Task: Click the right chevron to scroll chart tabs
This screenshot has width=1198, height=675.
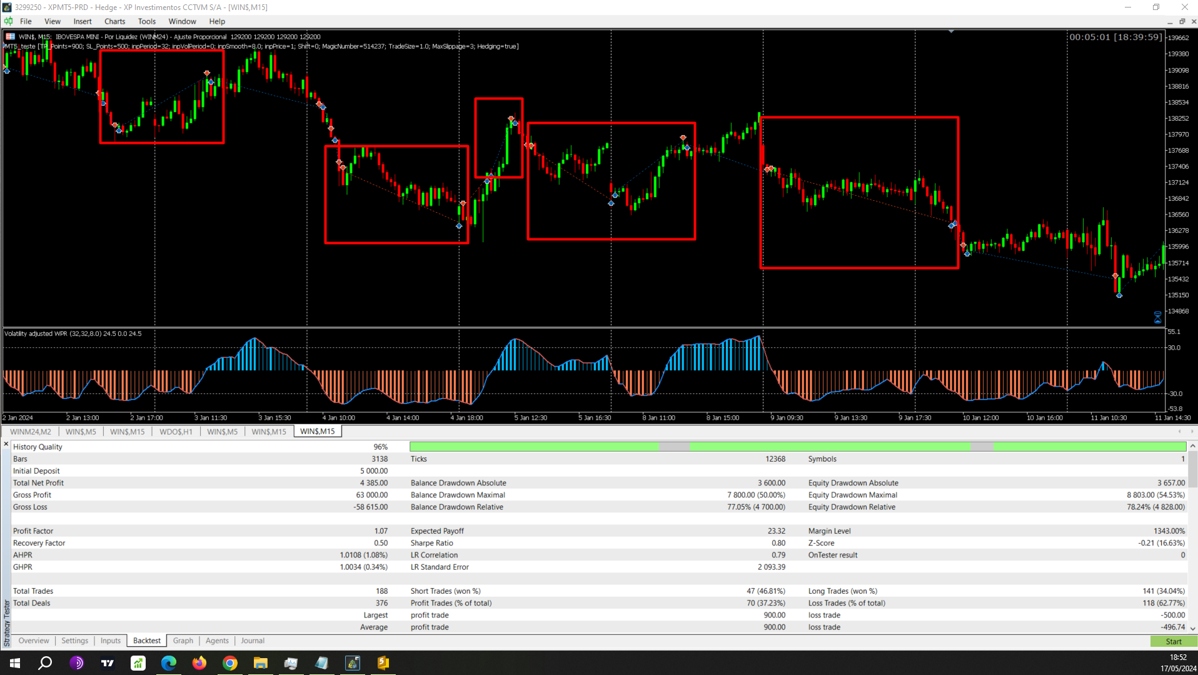Action: pos(1192,431)
